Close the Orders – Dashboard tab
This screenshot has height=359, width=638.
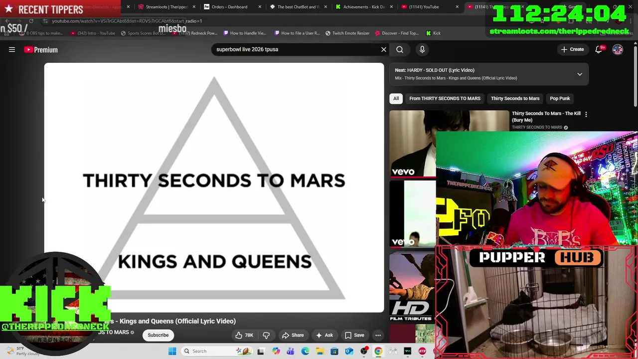tap(260, 7)
